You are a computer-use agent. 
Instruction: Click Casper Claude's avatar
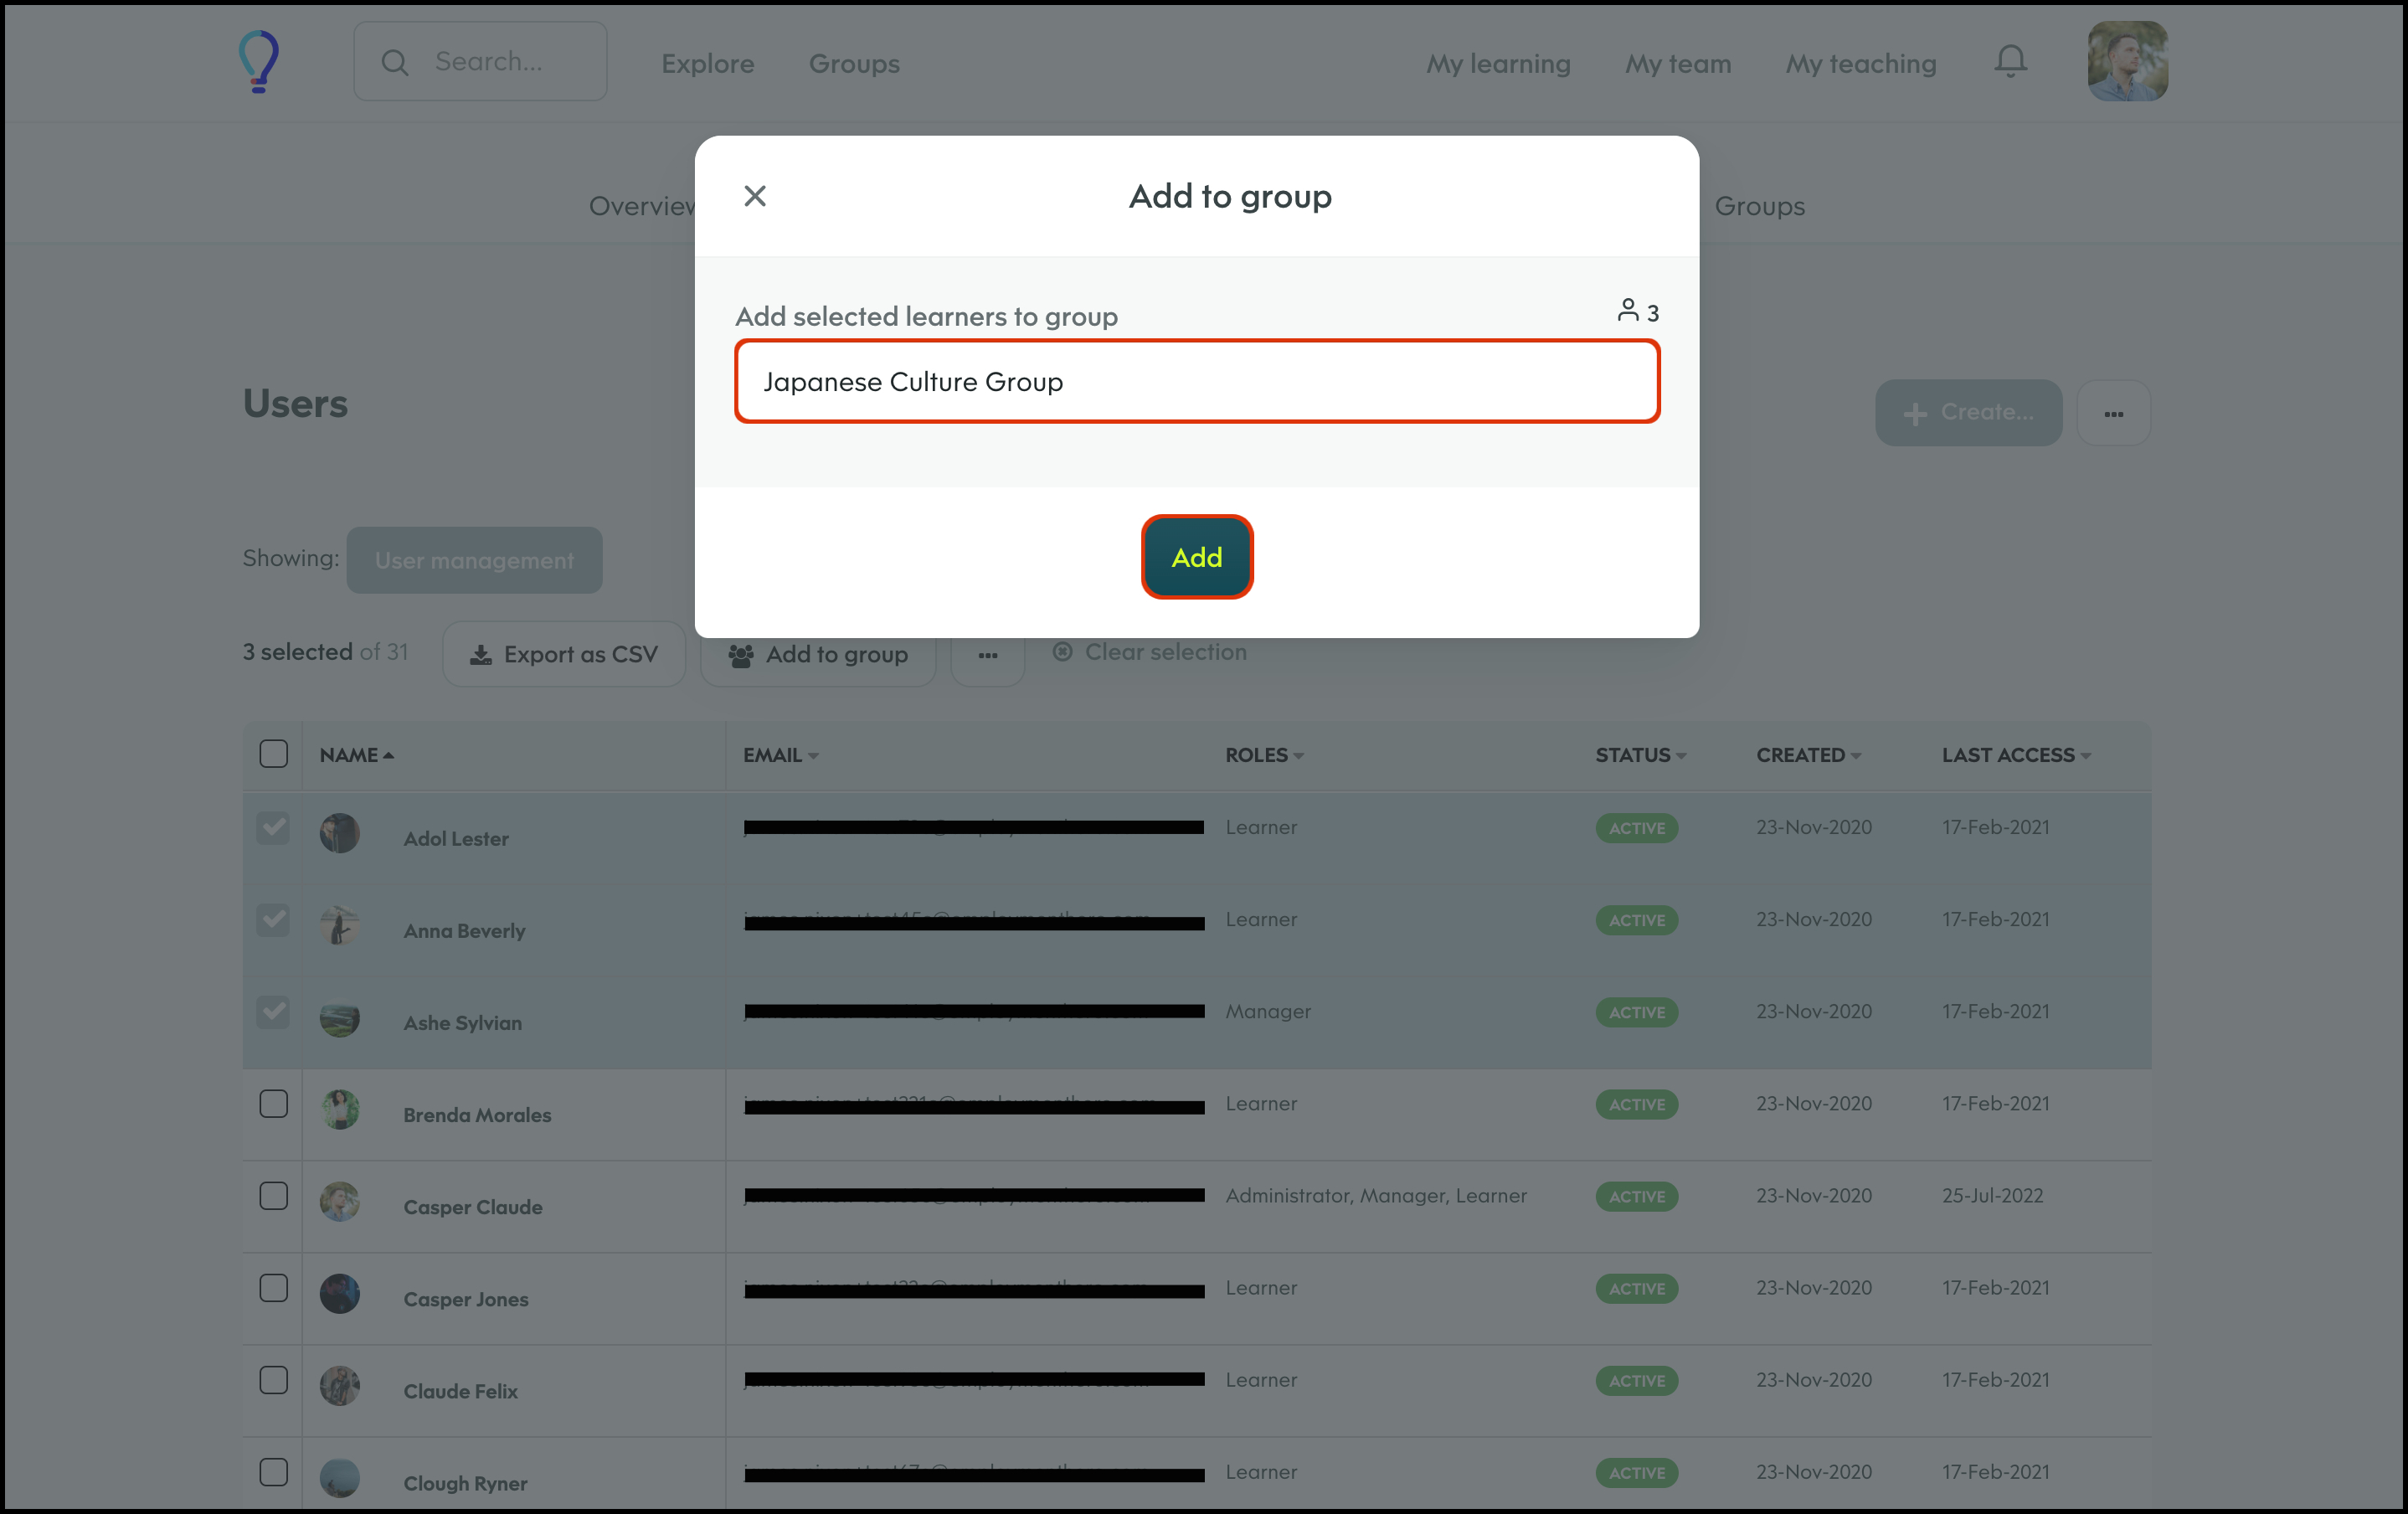tap(339, 1201)
